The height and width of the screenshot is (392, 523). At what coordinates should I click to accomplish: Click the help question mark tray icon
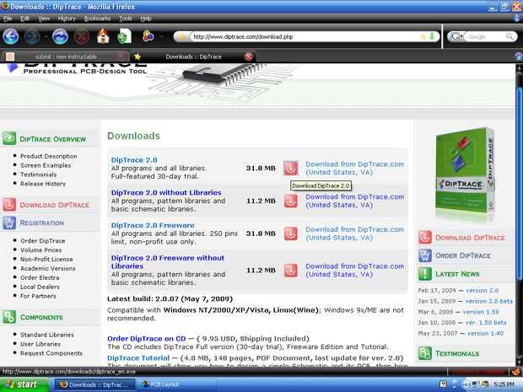pyautogui.click(x=443, y=384)
